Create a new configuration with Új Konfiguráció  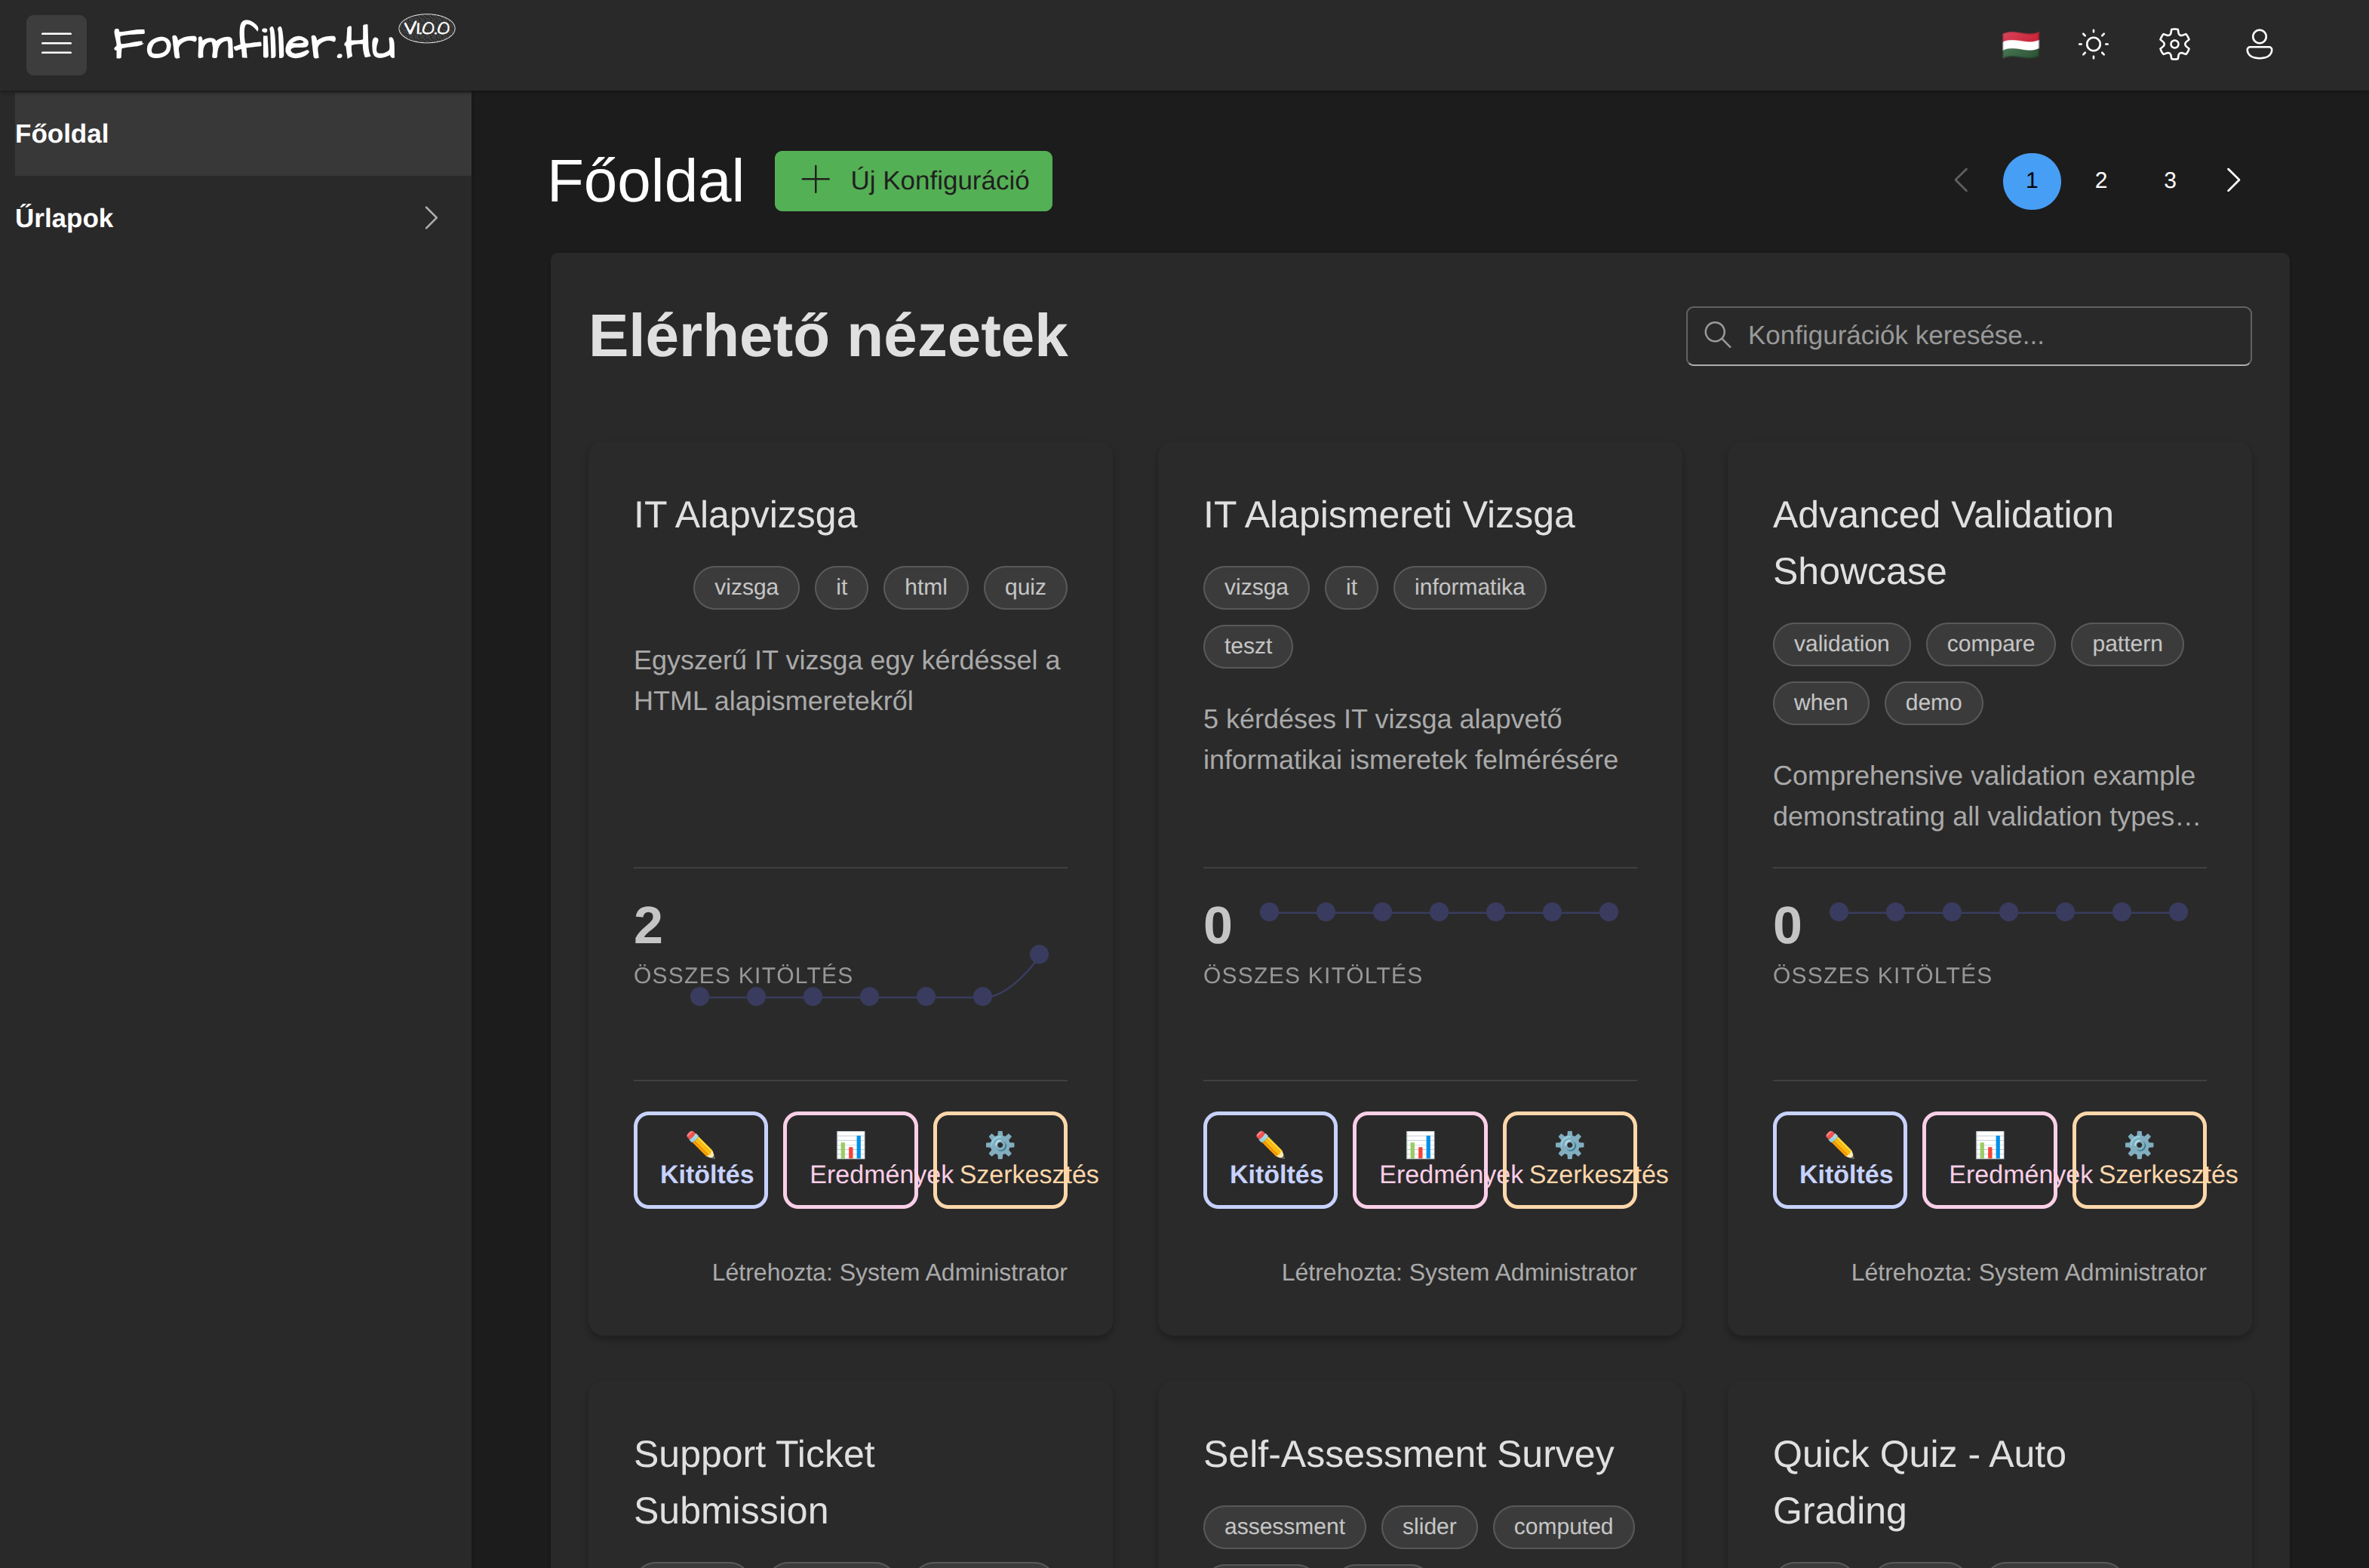pos(913,181)
